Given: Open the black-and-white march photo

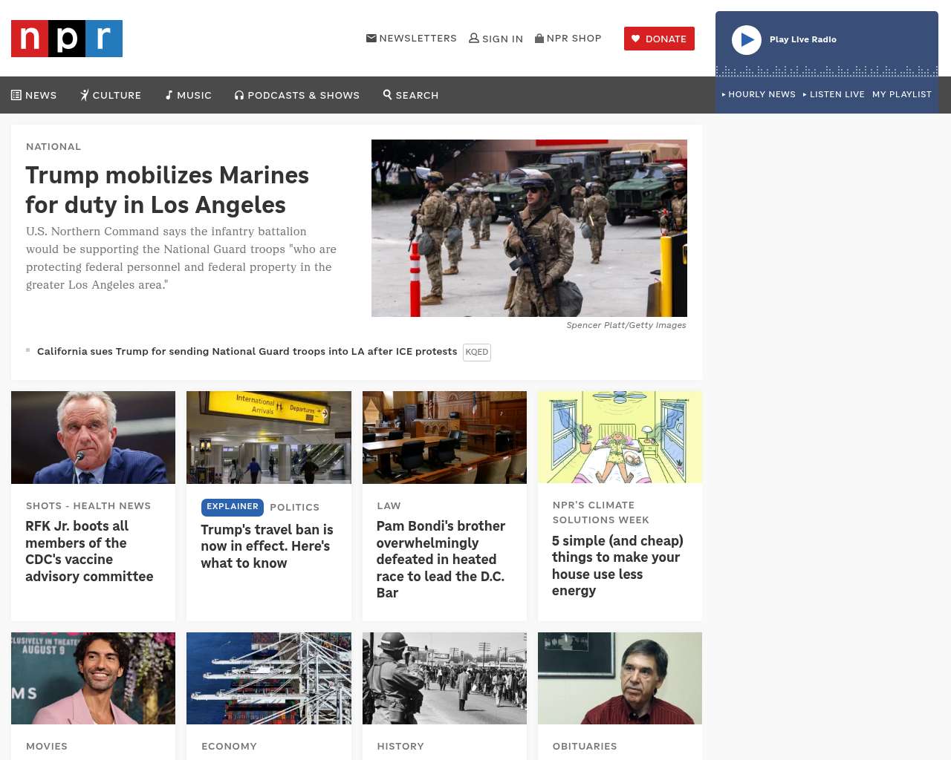Looking at the screenshot, I should 444,678.
